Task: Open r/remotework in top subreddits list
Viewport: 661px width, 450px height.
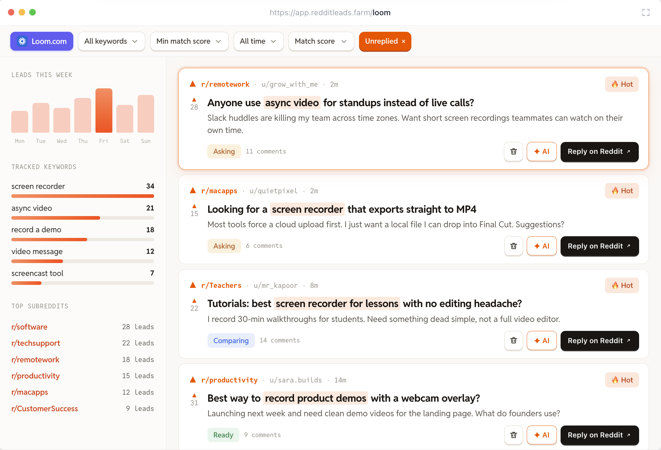Action: (35, 360)
